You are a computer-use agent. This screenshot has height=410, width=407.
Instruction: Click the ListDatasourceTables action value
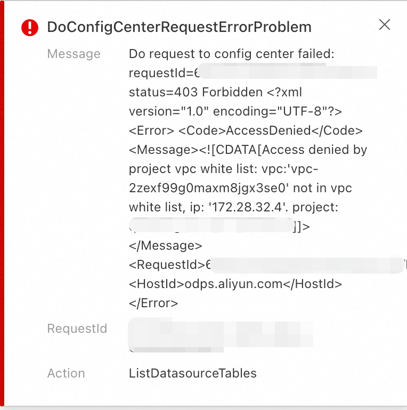[193, 373]
